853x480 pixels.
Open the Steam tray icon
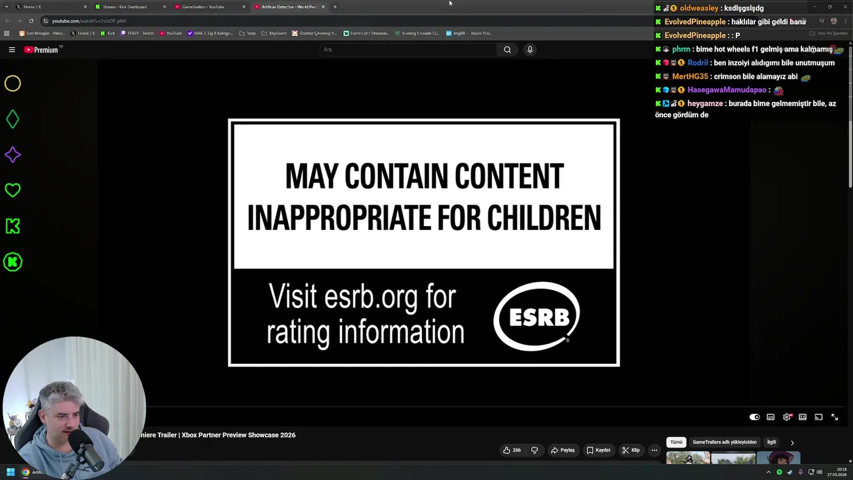790,473
